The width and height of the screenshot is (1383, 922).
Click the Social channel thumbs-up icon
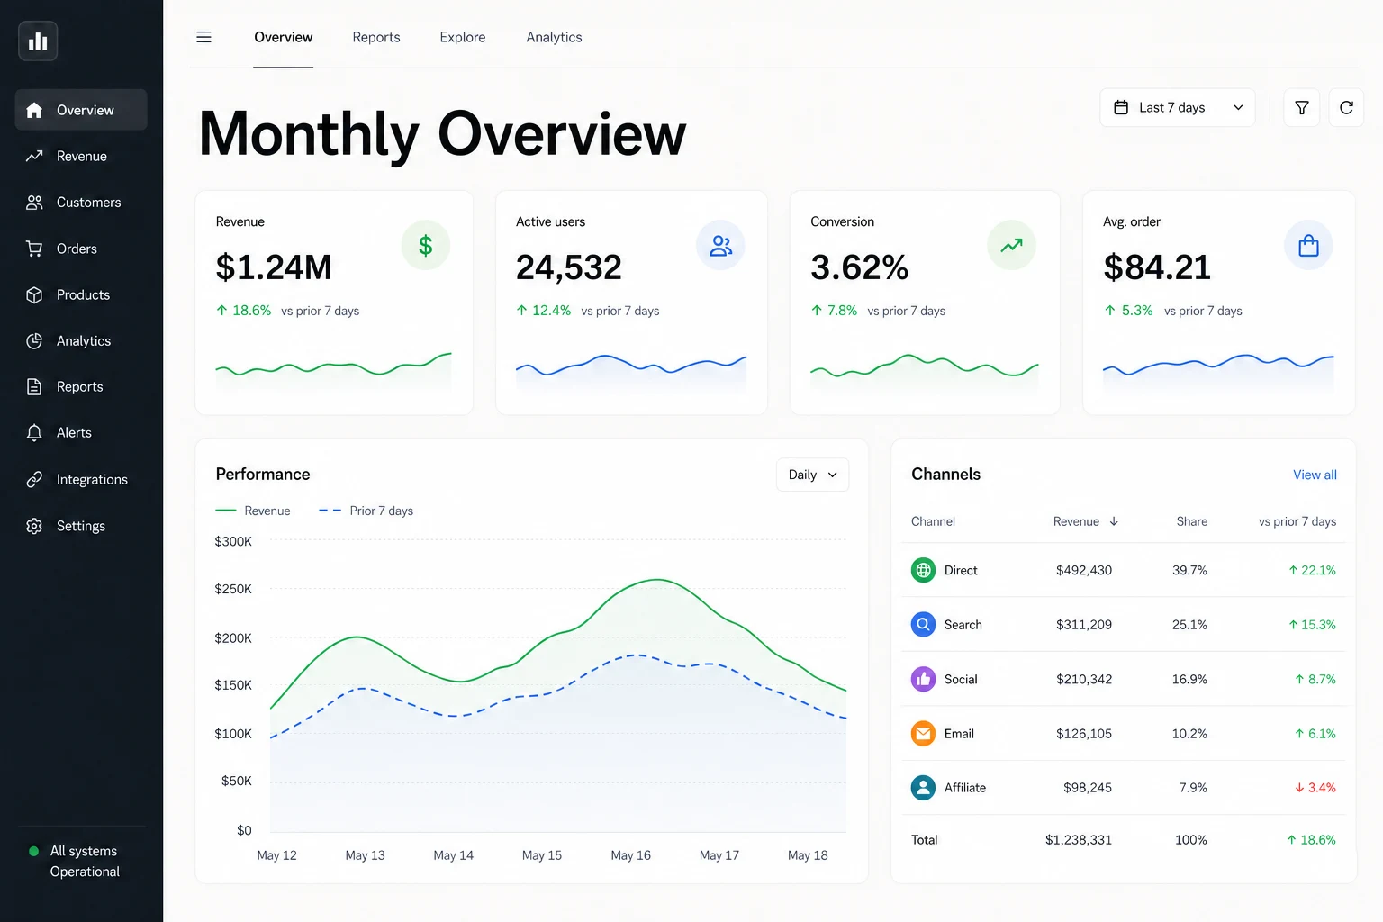(x=923, y=679)
